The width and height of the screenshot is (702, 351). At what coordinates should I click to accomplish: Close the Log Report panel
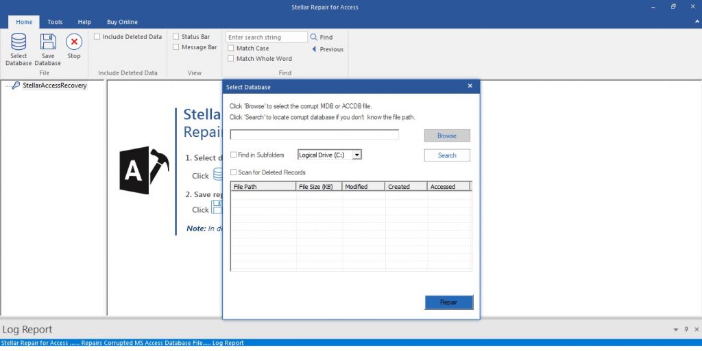697,329
